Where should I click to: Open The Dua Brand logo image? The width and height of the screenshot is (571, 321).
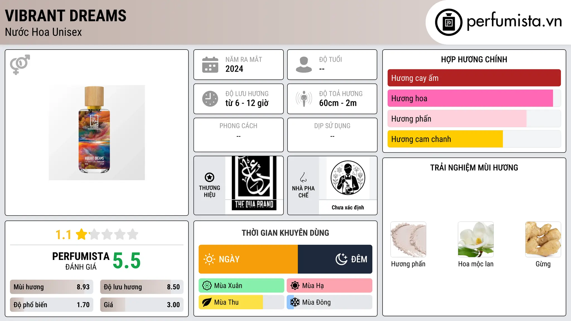tap(254, 183)
